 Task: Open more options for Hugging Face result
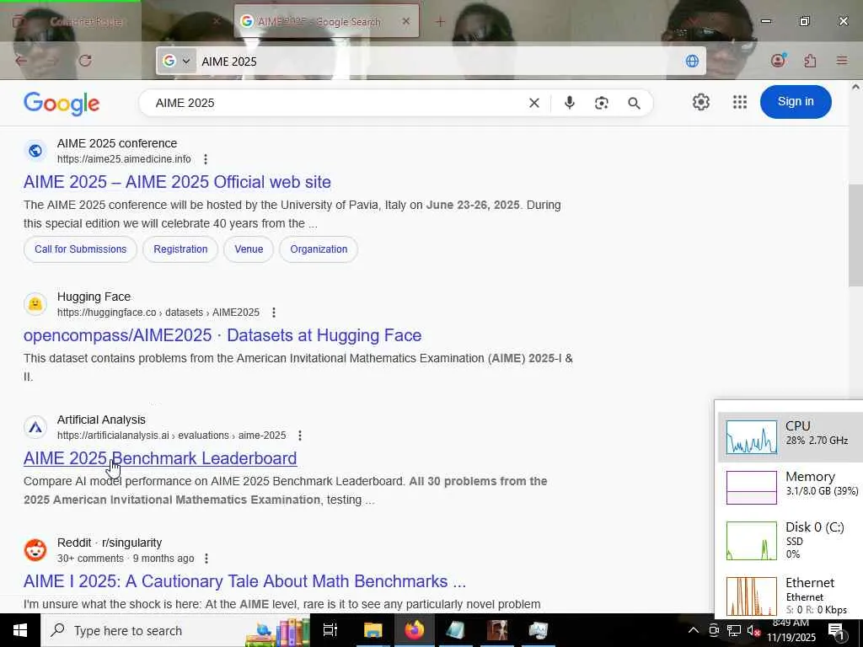(274, 313)
